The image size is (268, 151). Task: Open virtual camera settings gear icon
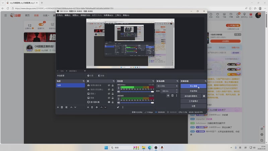coord(204,96)
